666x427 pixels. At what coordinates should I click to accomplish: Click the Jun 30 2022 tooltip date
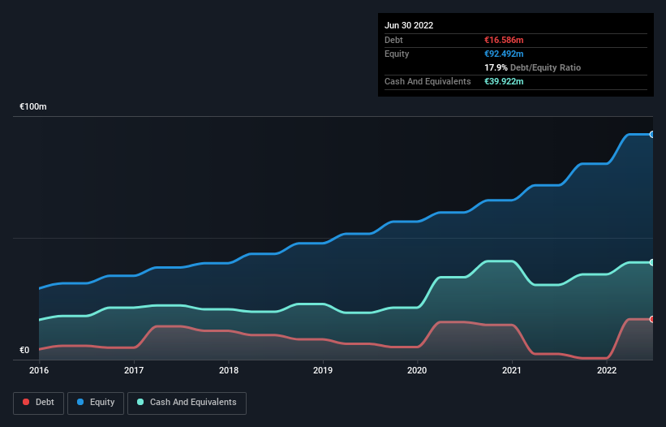pos(409,25)
